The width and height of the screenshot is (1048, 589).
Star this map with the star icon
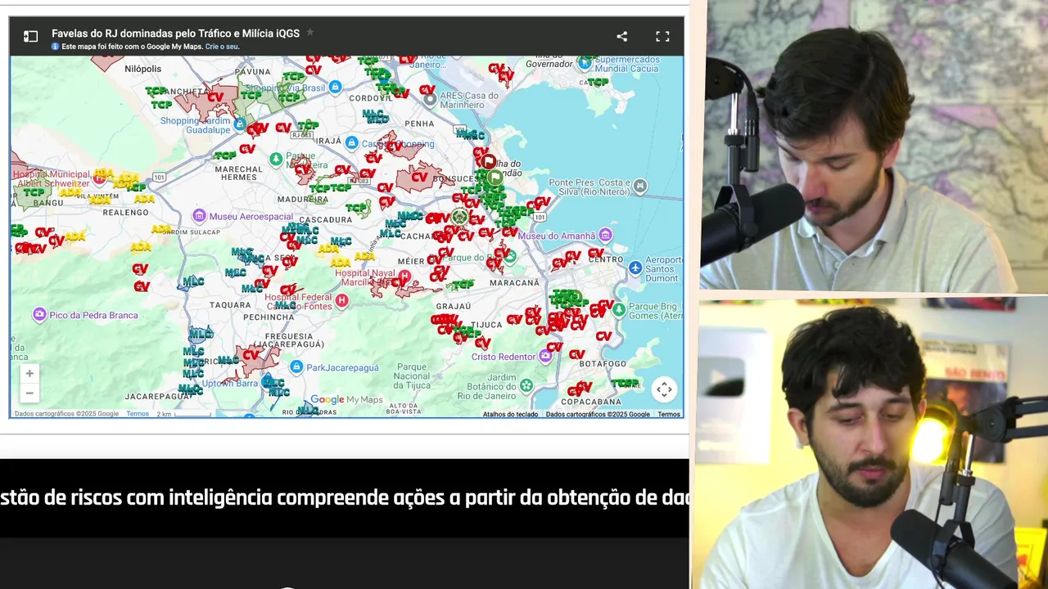309,33
